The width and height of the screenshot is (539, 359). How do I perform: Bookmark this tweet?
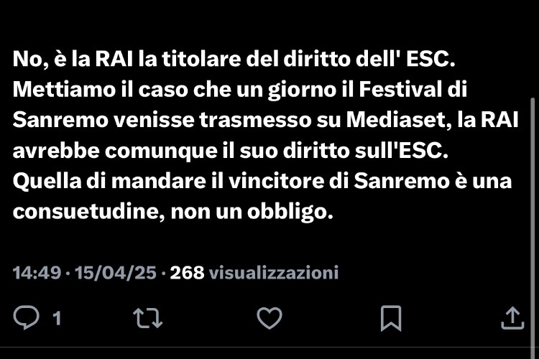(x=391, y=318)
